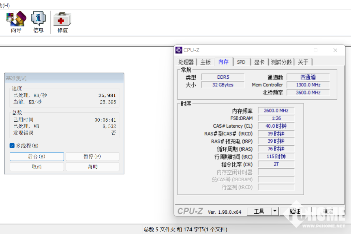
Task: Switch to the 测試分數 tab
Action: [281, 62]
